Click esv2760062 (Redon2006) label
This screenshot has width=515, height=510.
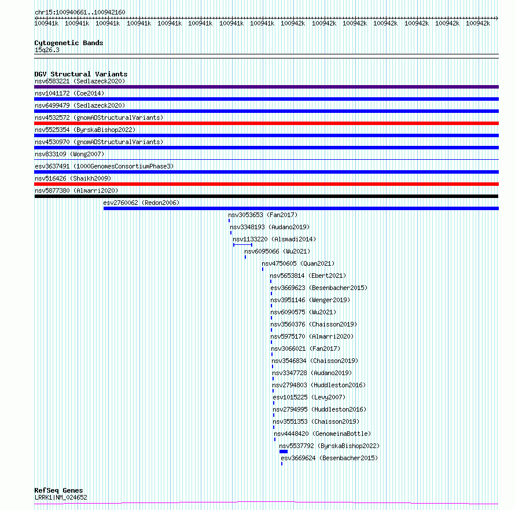(141, 203)
